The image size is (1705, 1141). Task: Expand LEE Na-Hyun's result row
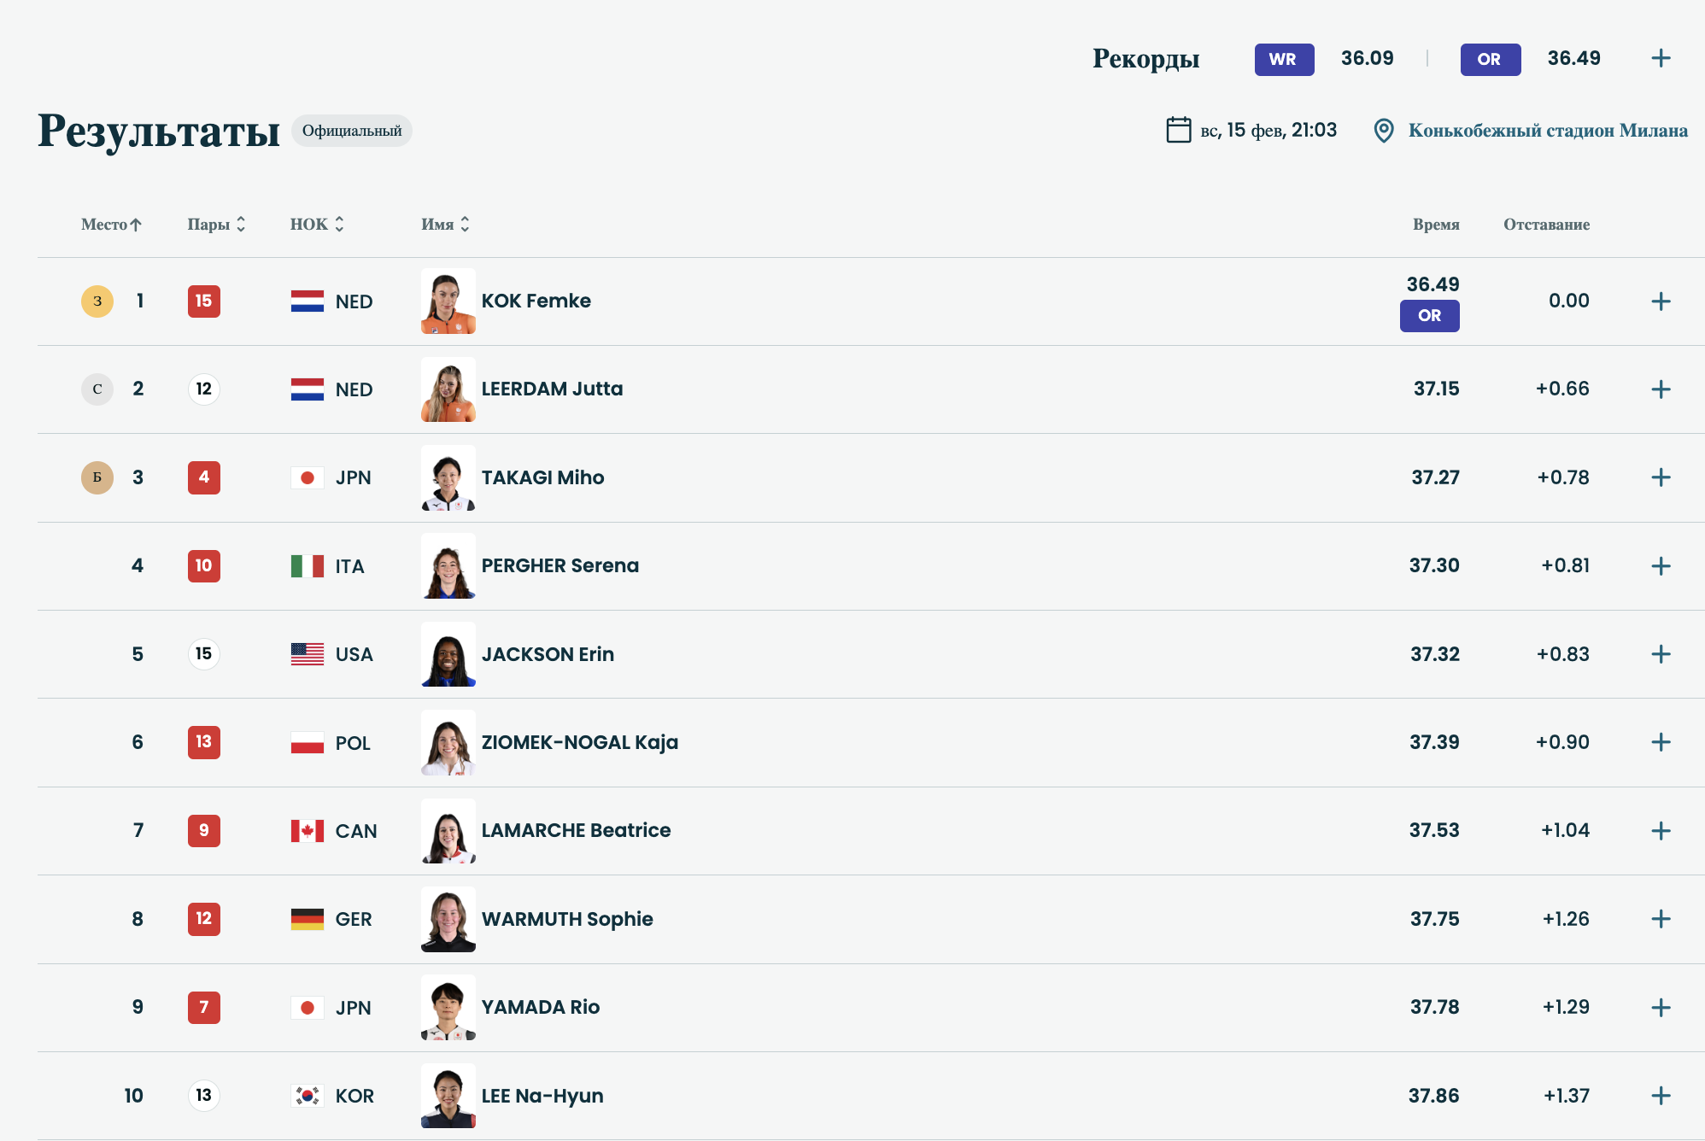click(x=1661, y=1096)
